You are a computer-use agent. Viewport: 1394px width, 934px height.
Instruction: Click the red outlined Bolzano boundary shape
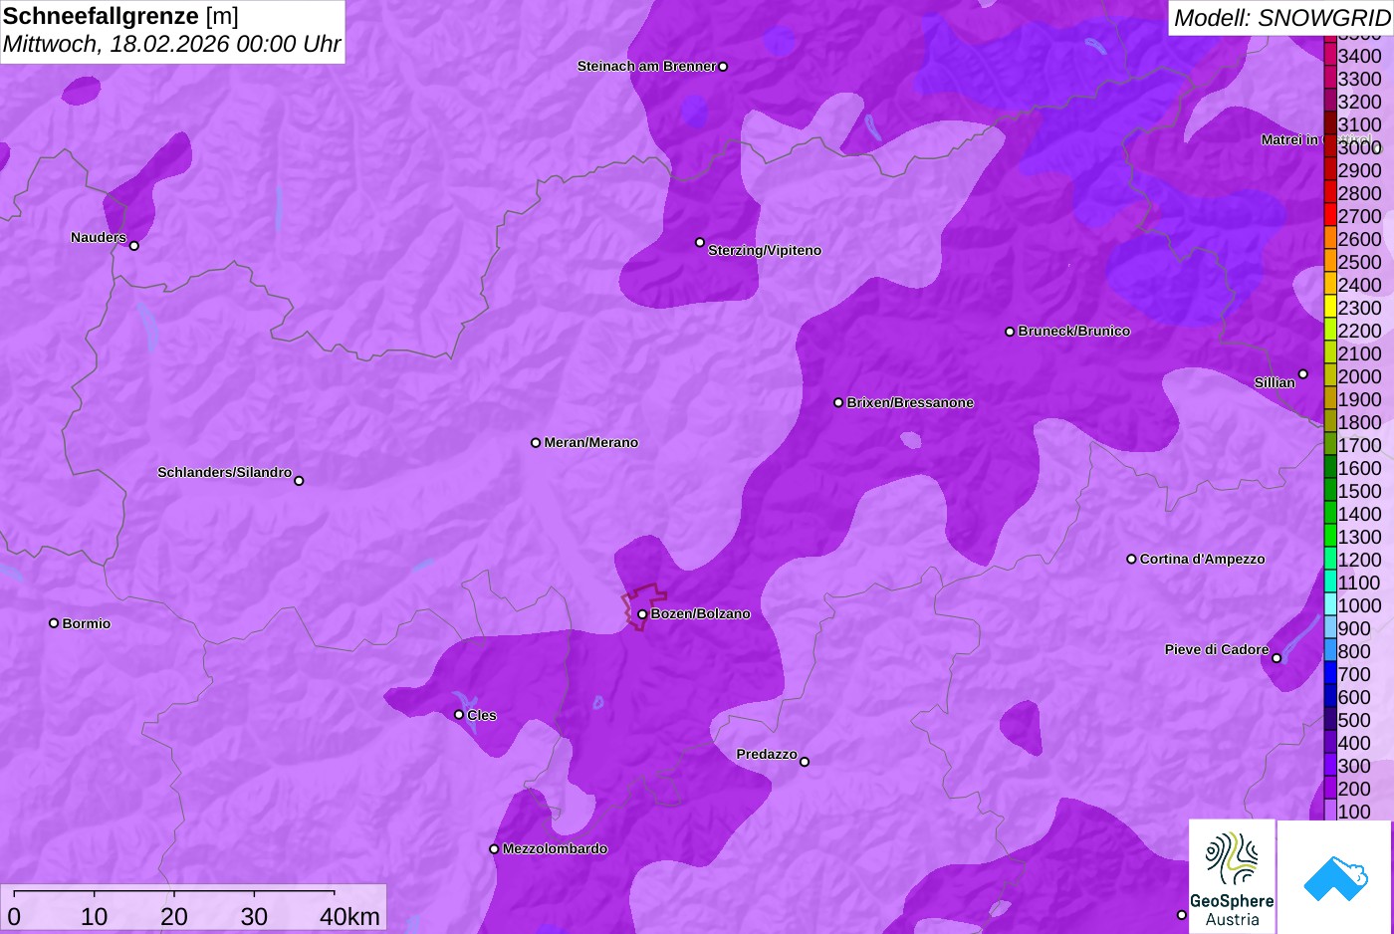pyautogui.click(x=644, y=606)
